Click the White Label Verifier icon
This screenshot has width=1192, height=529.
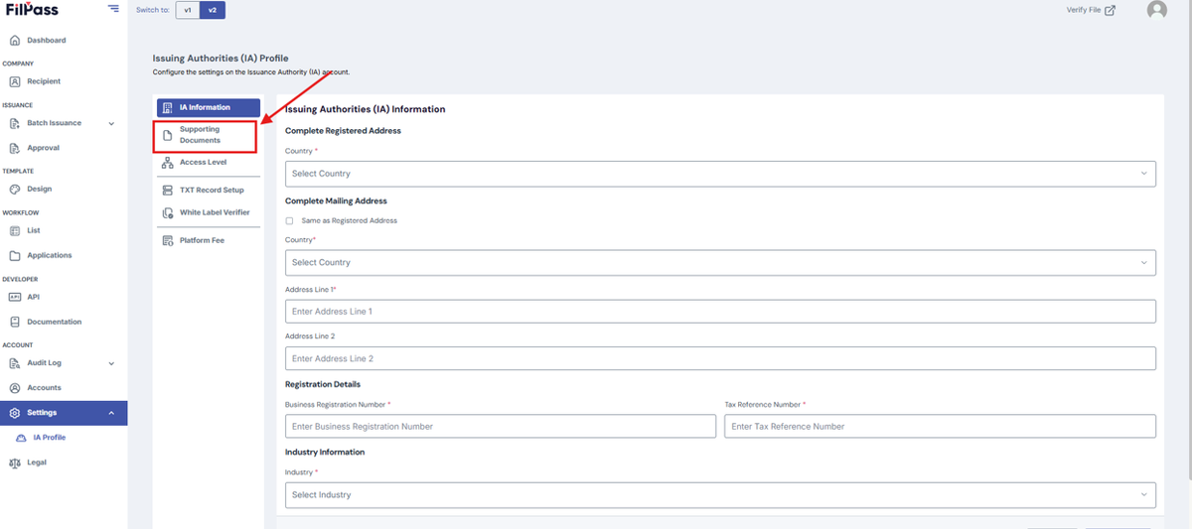click(167, 212)
